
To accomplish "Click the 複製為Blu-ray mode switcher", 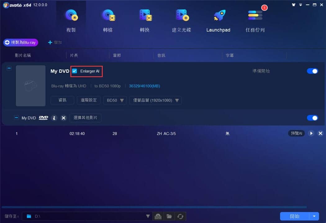I will pos(20,43).
